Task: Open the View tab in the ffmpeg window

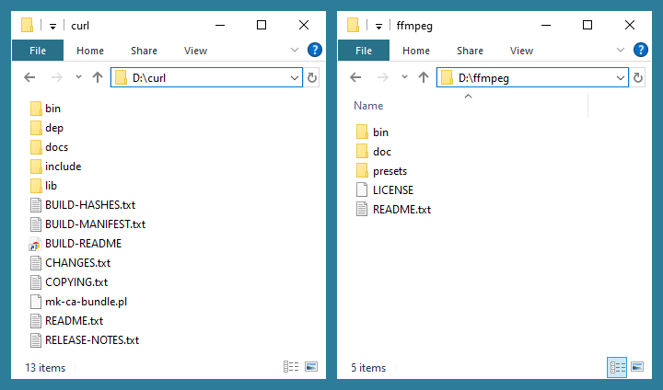Action: coord(521,51)
